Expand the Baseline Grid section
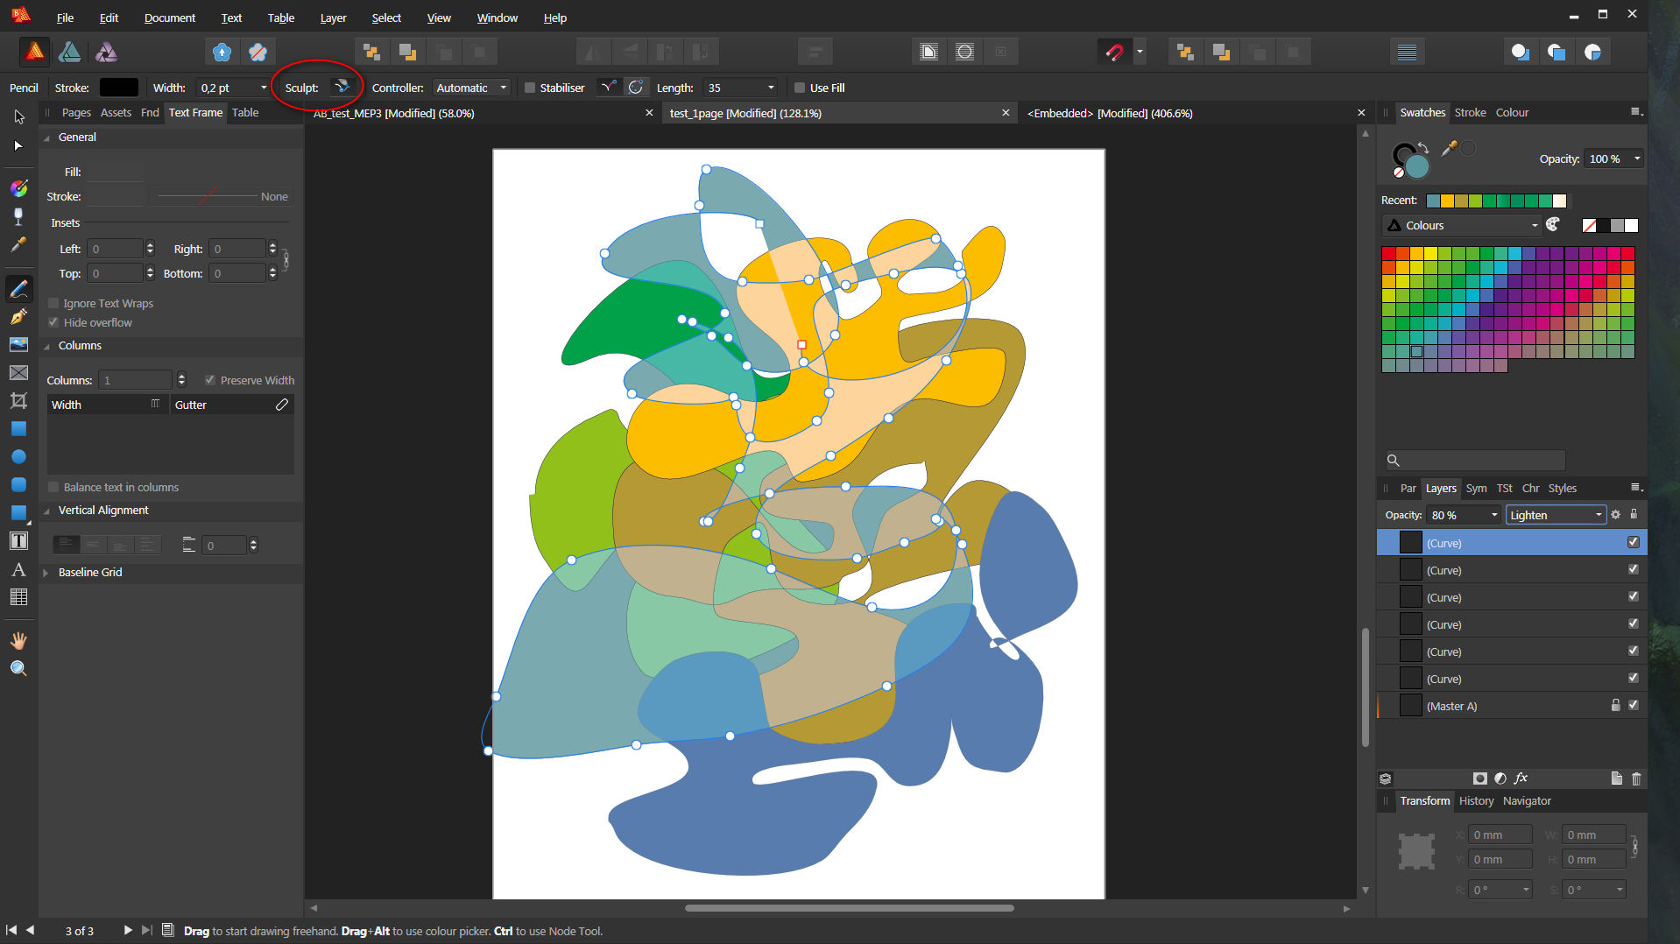 [46, 573]
